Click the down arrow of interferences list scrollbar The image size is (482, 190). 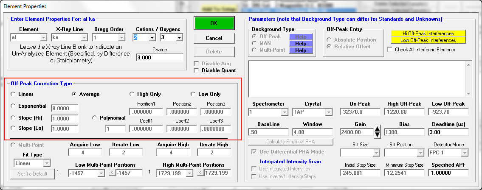tap(468, 94)
